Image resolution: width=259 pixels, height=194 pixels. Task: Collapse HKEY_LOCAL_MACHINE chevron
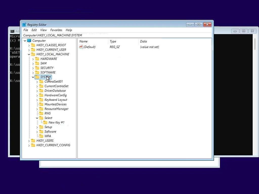(29, 54)
